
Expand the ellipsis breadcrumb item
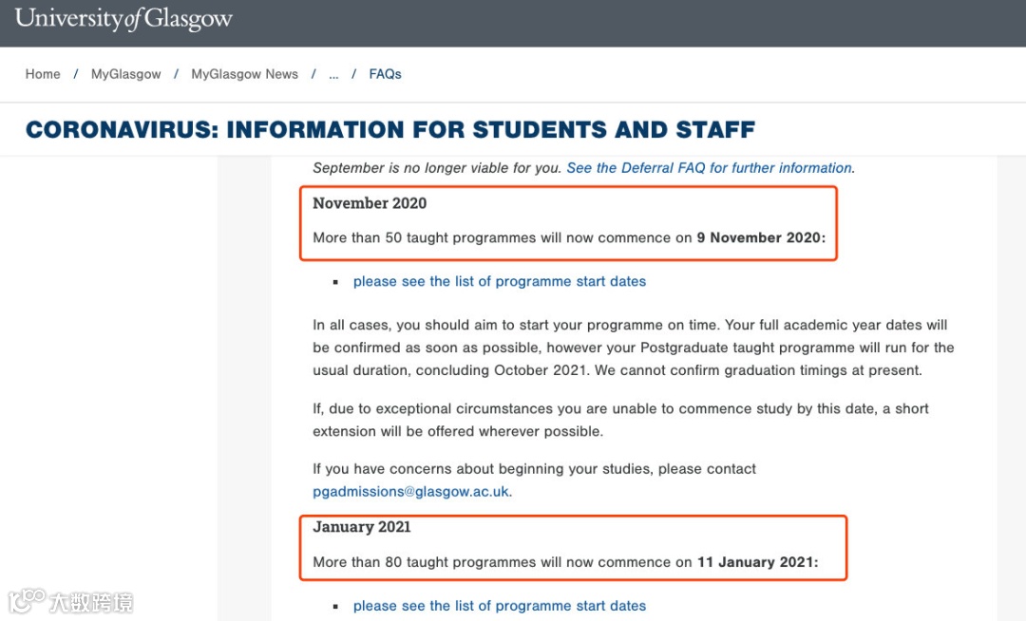[333, 74]
